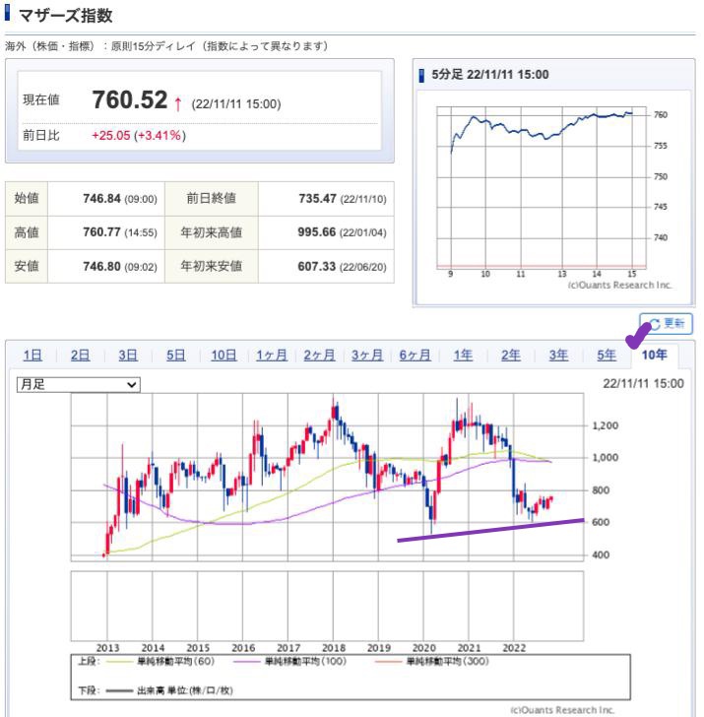This screenshot has width=704, height=717.
Task: Click the 年初来高値 row label
Action: click(211, 232)
